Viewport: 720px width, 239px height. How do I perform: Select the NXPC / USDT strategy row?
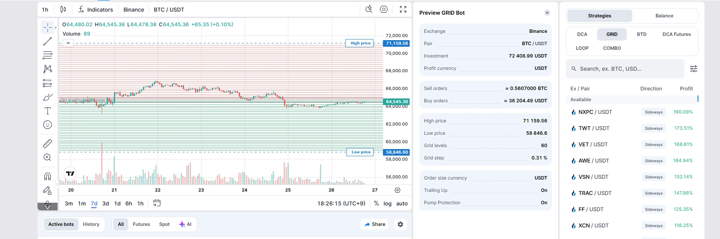tap(632, 112)
